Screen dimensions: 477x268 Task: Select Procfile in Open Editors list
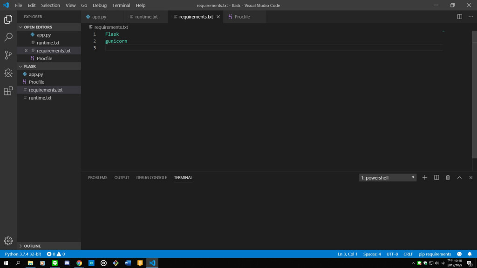click(x=48, y=58)
